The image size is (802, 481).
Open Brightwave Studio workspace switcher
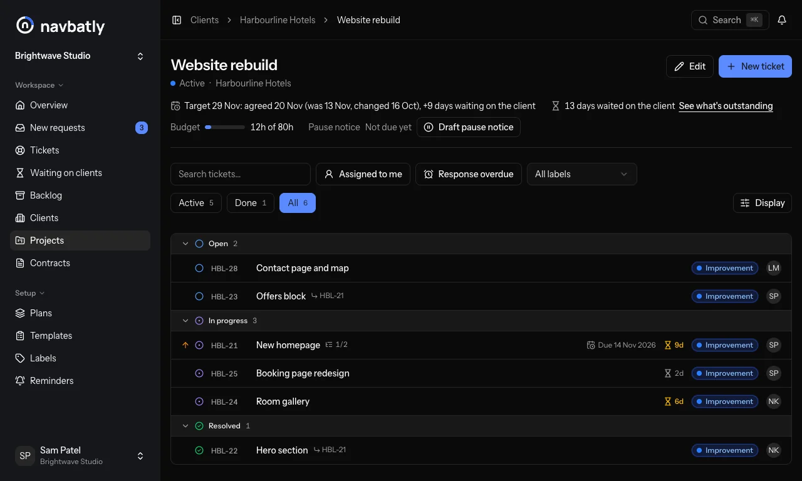point(80,56)
